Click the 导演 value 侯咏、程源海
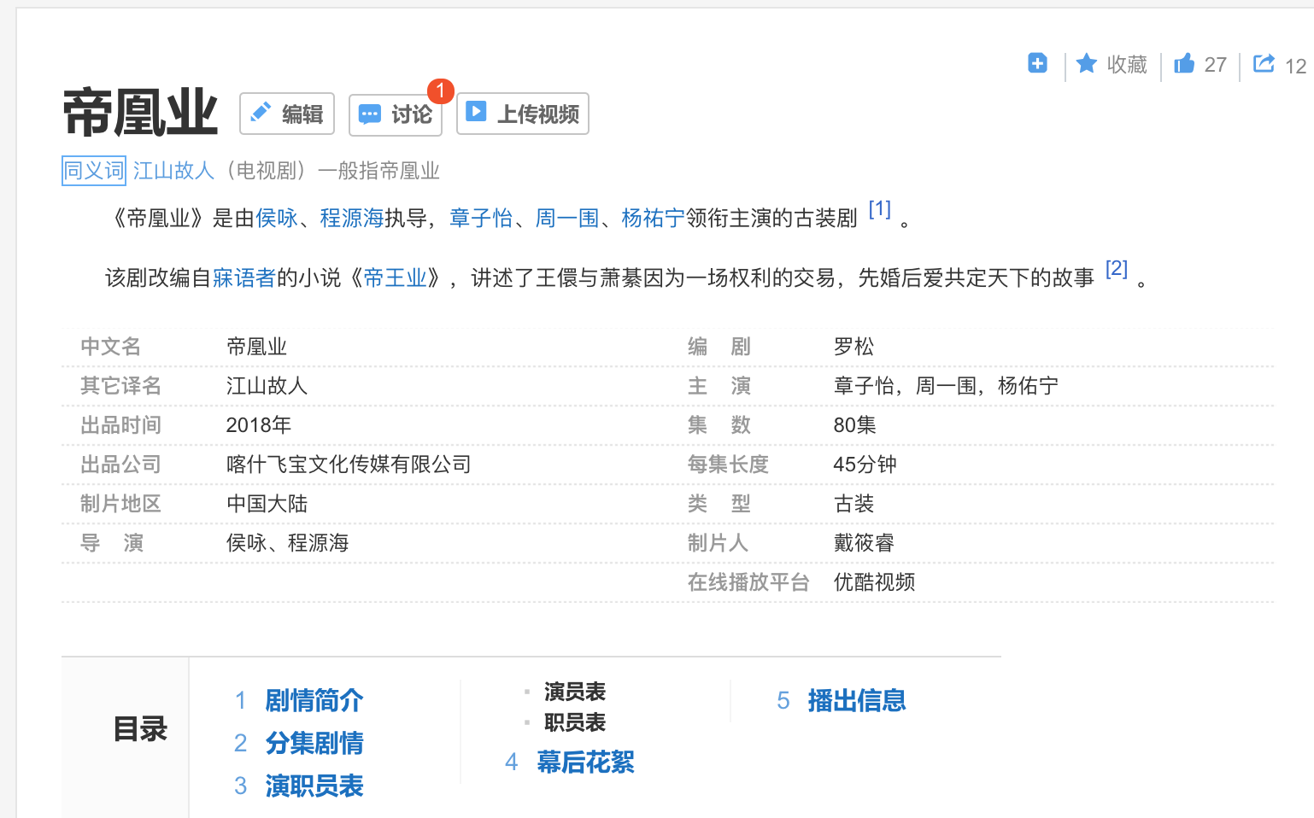Screen dimensions: 1314x818 tap(287, 543)
